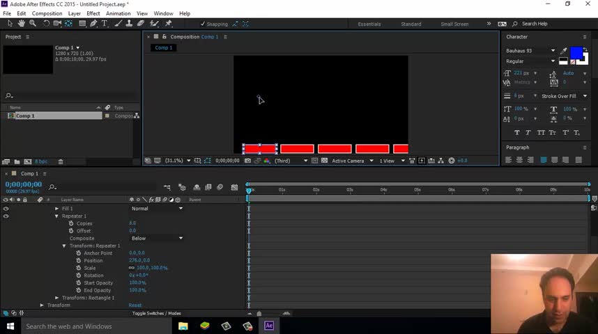Open the Composite Below dropdown

pyautogui.click(x=157, y=239)
